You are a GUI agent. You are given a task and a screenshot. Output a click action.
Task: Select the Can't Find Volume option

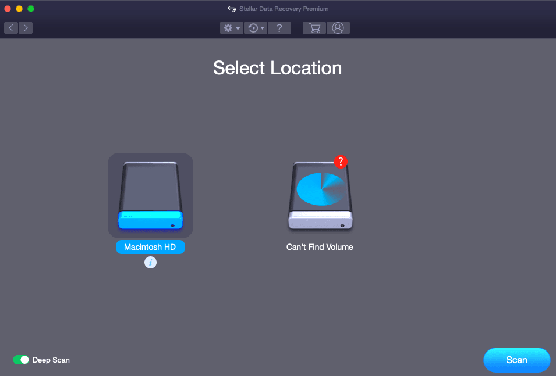point(320,195)
